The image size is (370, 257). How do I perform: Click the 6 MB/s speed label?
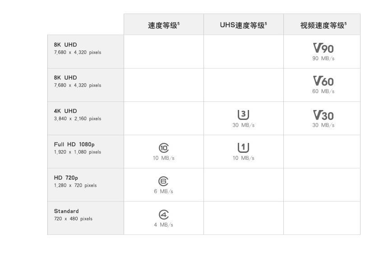(163, 192)
